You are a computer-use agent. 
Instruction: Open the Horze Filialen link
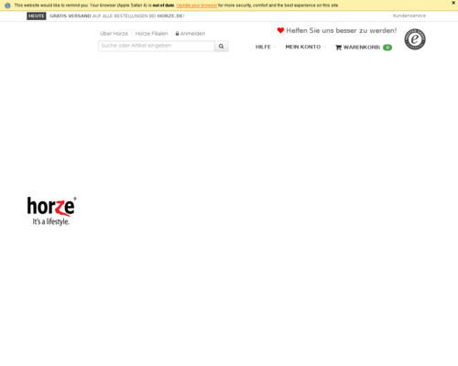152,34
